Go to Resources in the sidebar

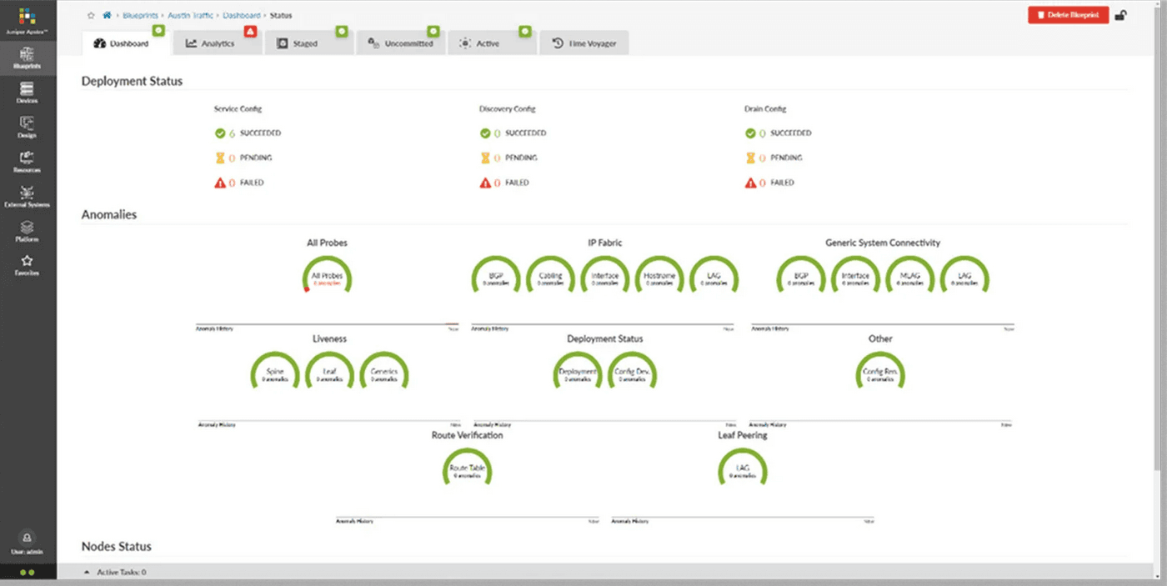click(27, 161)
